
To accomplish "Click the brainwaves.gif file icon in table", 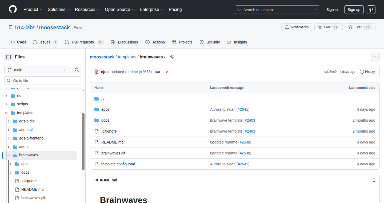I will coord(97,153).
